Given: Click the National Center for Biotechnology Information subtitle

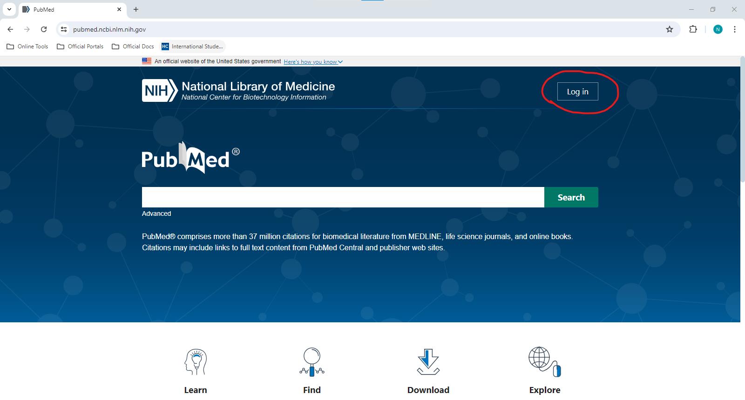Looking at the screenshot, I should click(254, 97).
